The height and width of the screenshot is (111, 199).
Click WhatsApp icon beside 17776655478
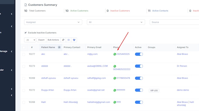coord(115,78)
